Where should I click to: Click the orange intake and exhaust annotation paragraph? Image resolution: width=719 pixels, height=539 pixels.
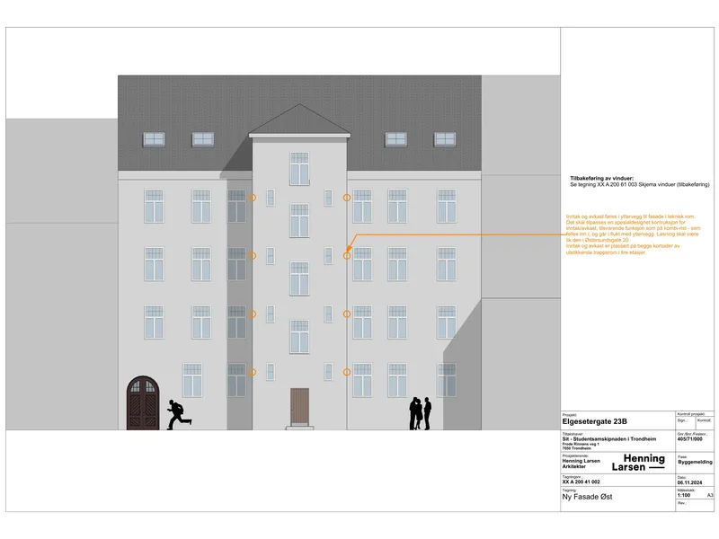(x=633, y=234)
